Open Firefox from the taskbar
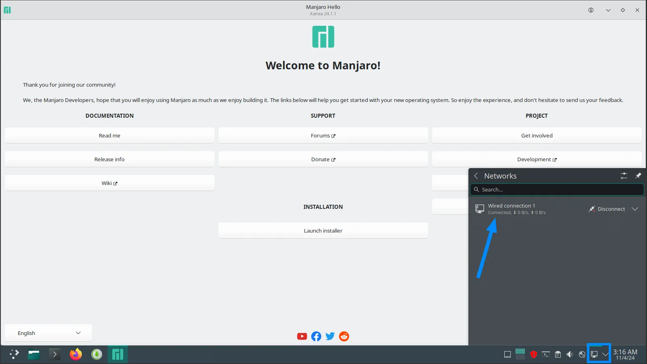The width and height of the screenshot is (647, 364). click(x=75, y=354)
